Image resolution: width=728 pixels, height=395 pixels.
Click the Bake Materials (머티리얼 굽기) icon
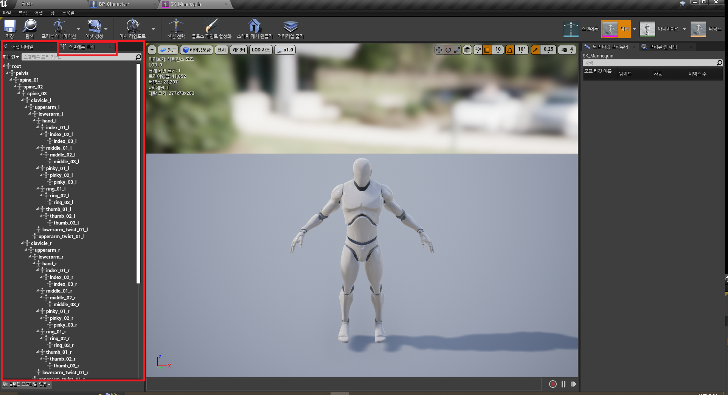pyautogui.click(x=290, y=26)
